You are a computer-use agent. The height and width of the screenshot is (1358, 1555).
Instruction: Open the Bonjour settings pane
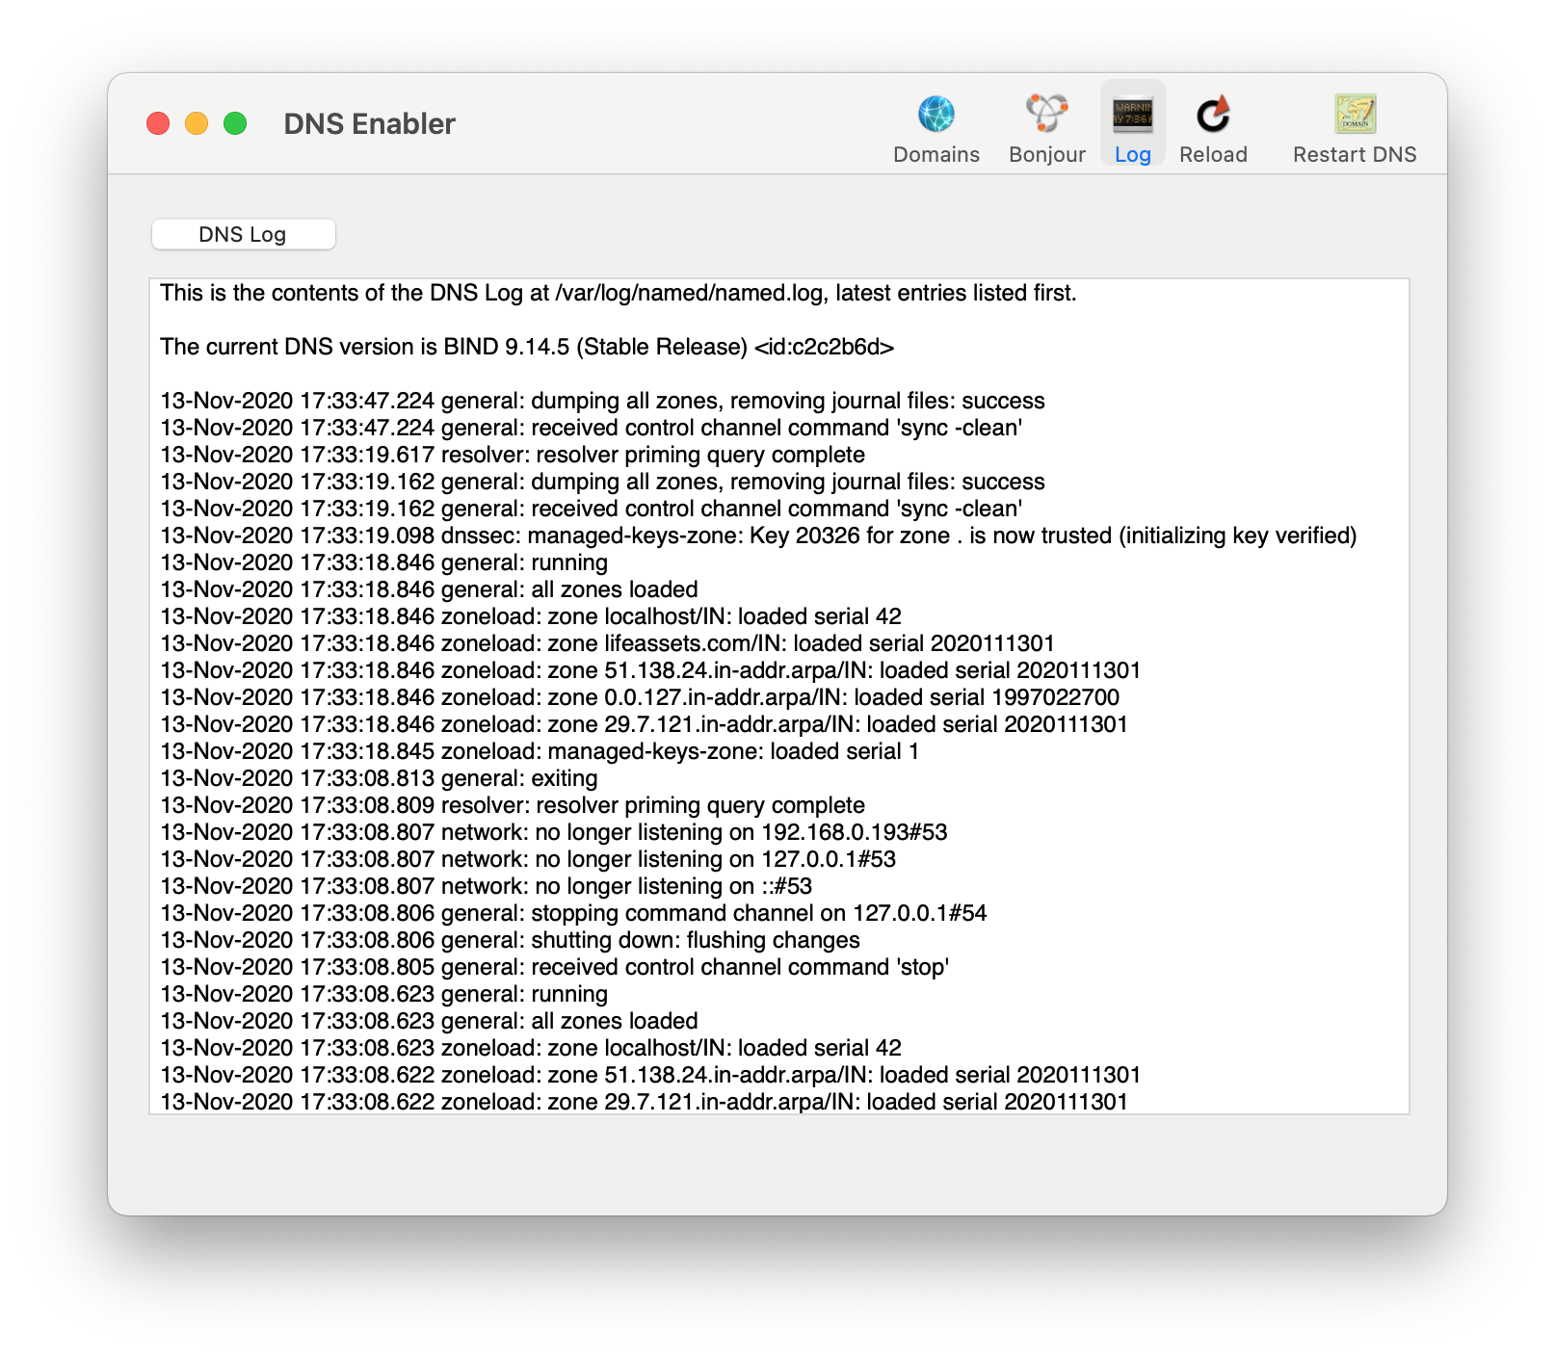(1046, 127)
